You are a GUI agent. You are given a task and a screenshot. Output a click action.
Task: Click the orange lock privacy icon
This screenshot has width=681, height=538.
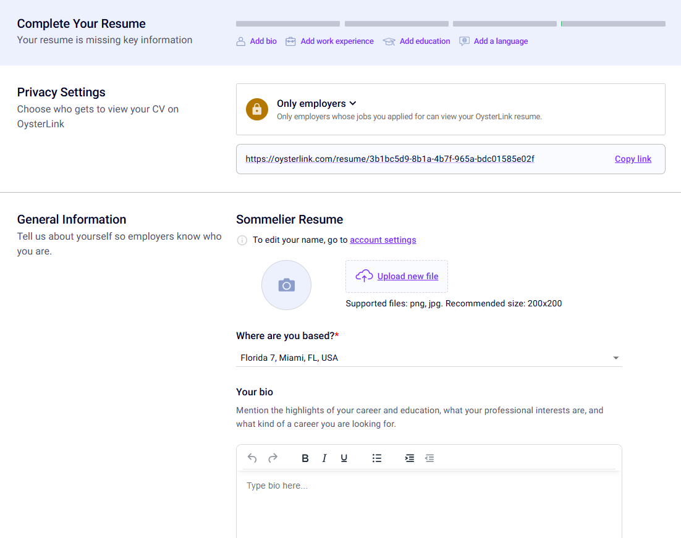257,109
